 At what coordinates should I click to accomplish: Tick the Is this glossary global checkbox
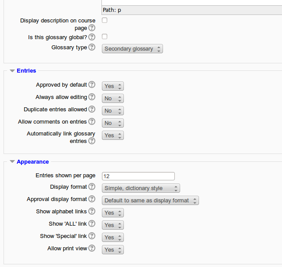105,37
